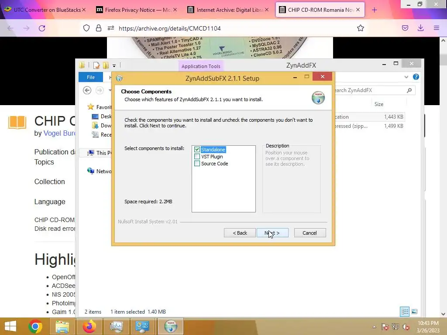
Task: Click the Next button in Setup
Action: pyautogui.click(x=272, y=233)
